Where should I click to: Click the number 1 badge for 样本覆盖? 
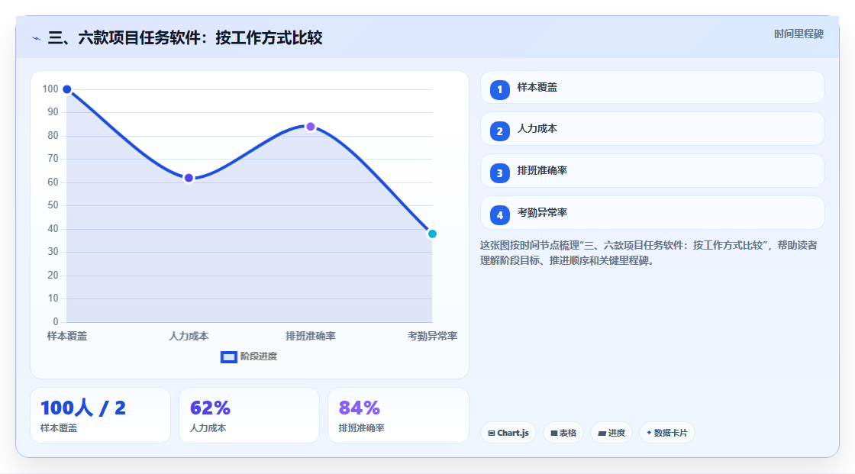[499, 89]
